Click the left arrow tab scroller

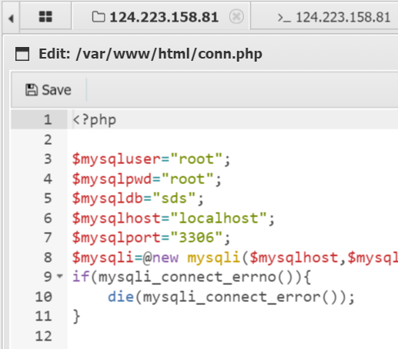pos(11,18)
